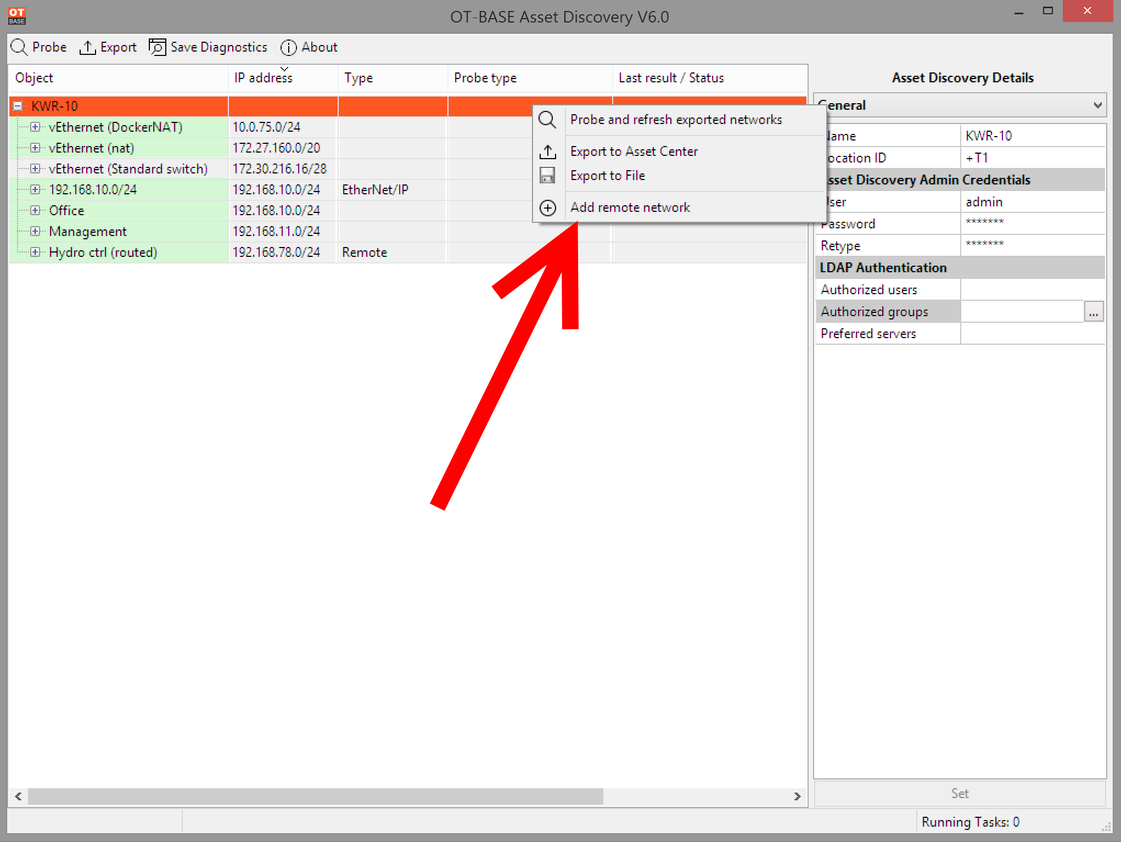1121x842 pixels.
Task: Click the LDAP Authentication section header
Action: [x=960, y=267]
